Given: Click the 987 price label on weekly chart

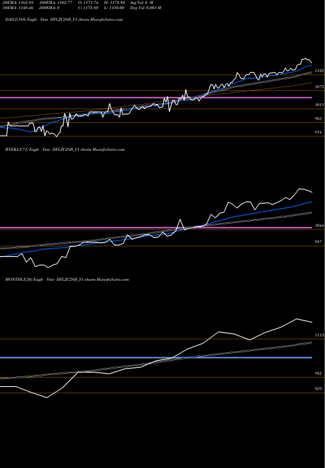Looking at the screenshot, I should pos(318,242).
